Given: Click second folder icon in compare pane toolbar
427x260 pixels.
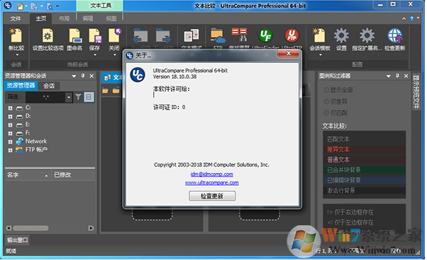Looking at the screenshot, I should [x=116, y=89].
